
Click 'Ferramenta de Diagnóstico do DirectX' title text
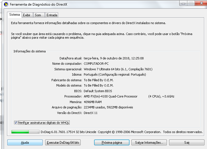(x=38, y=4)
